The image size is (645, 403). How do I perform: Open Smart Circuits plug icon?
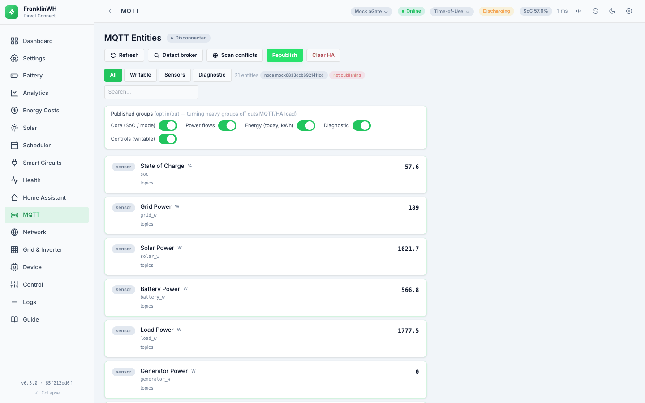click(x=14, y=163)
